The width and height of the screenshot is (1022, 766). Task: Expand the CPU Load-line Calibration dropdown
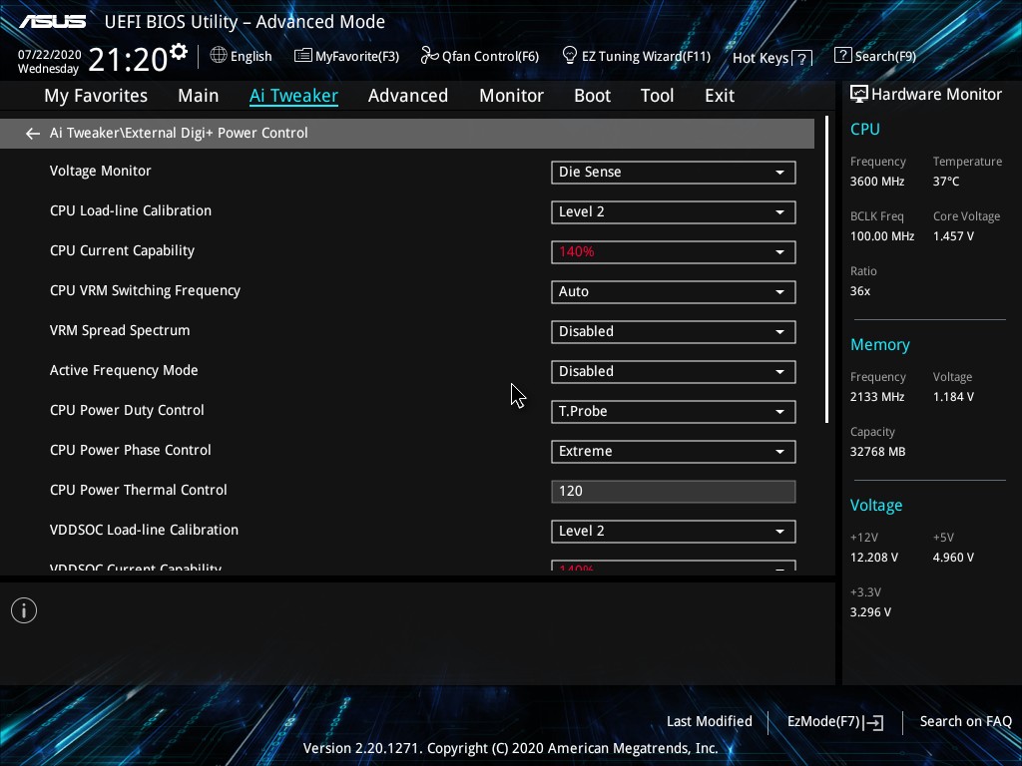pyautogui.click(x=673, y=212)
